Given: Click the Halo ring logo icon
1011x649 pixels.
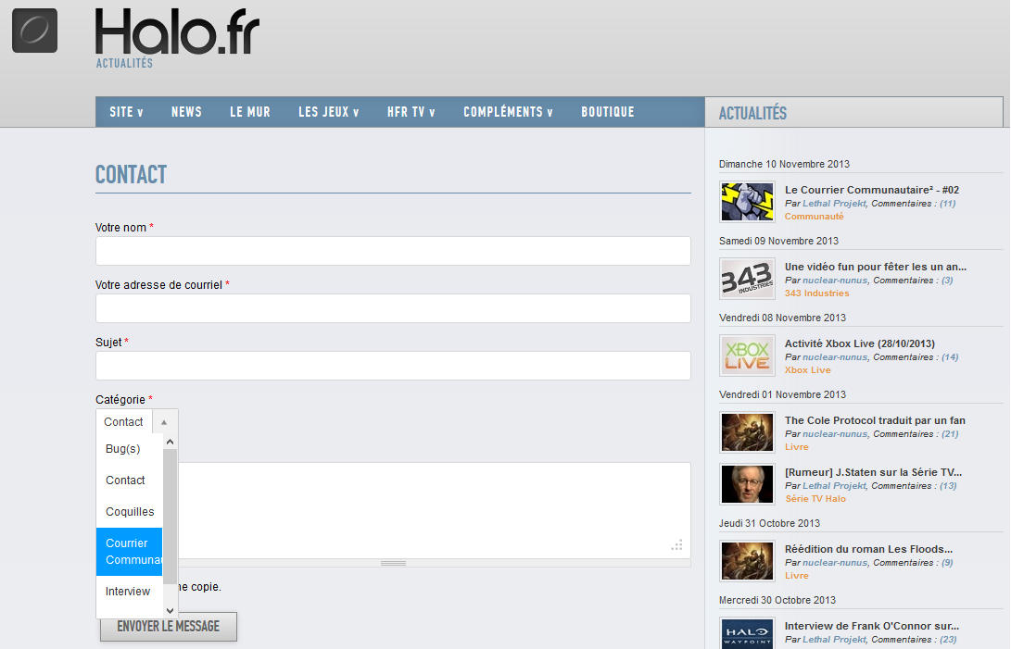Looking at the screenshot, I should 35,31.
